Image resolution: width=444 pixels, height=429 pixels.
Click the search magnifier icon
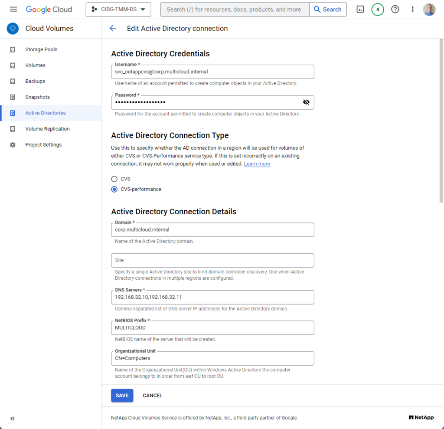coord(317,10)
